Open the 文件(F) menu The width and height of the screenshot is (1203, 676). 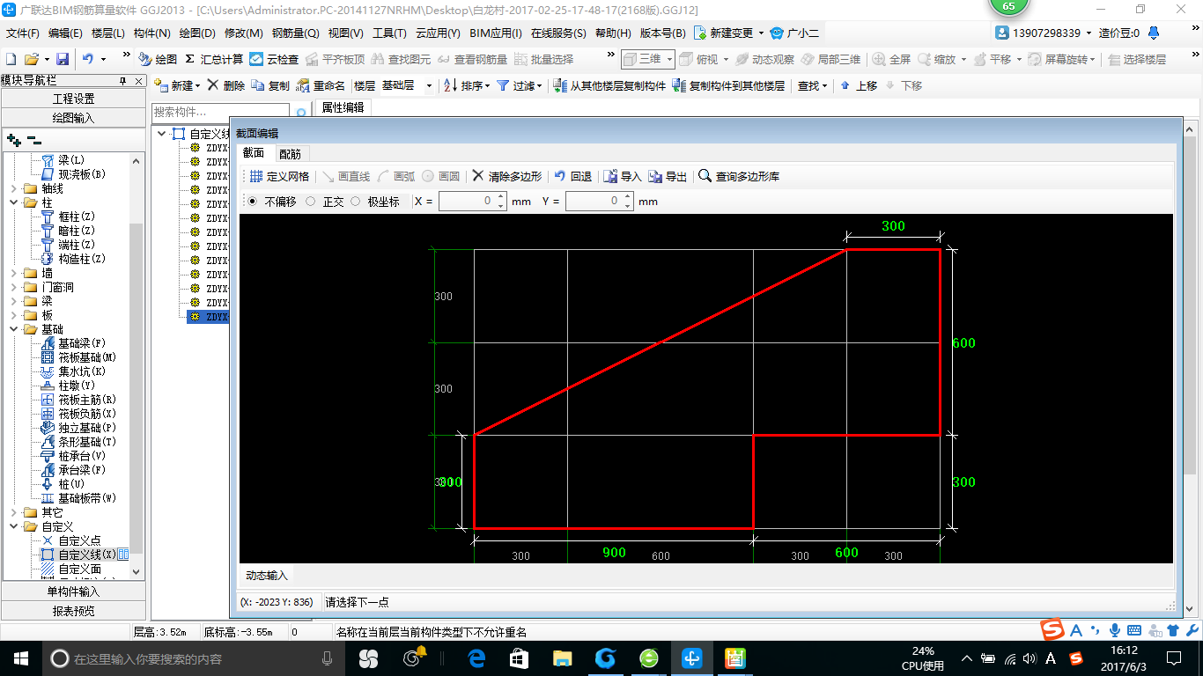pyautogui.click(x=23, y=33)
